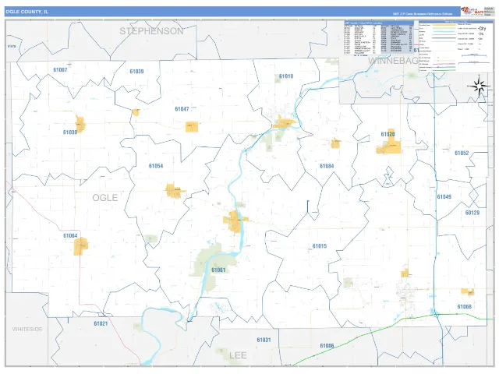
Task: Open the ZIP Code Index table
Action: [x=379, y=37]
